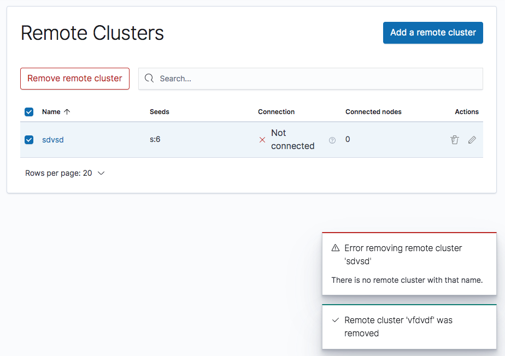Viewport: 505px width, 356px height.
Task: Click the trash icon for sdvsd
Action: click(454, 140)
